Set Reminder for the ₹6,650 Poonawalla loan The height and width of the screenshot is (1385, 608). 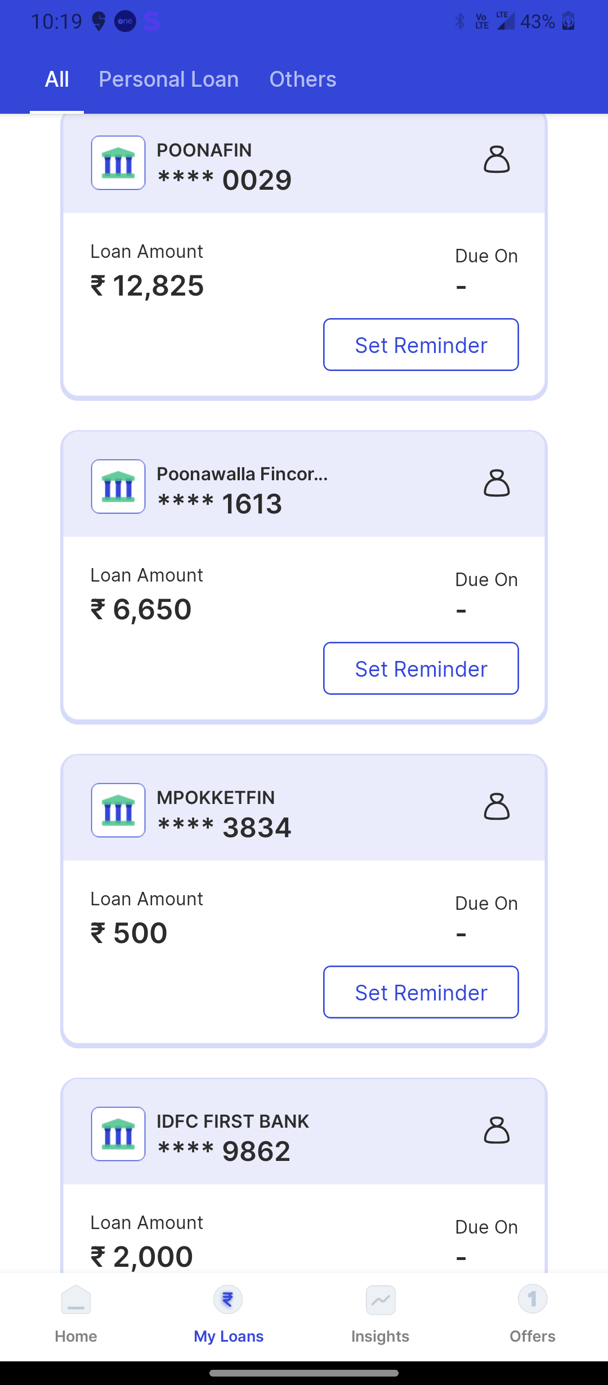point(421,669)
